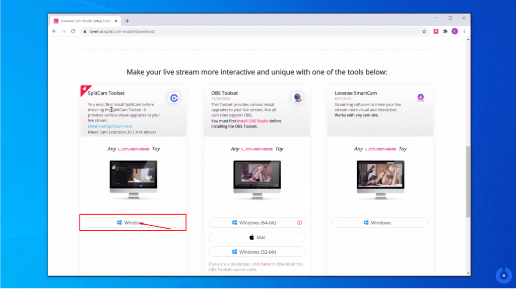Click the Lovense SmartCam logo icon

point(421,98)
